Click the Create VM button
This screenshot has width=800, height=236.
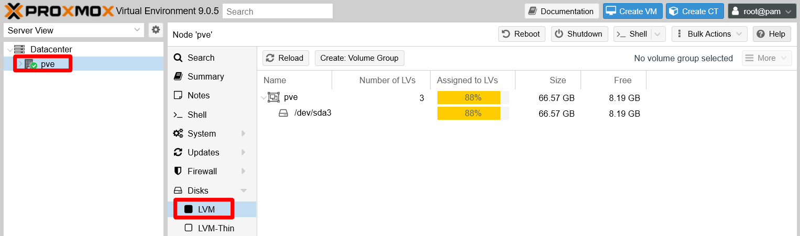click(633, 11)
